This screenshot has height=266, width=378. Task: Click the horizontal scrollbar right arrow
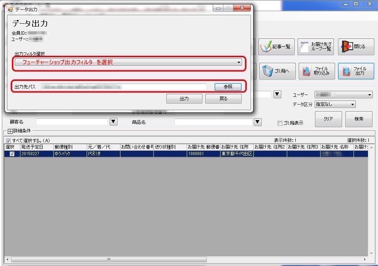click(365, 259)
